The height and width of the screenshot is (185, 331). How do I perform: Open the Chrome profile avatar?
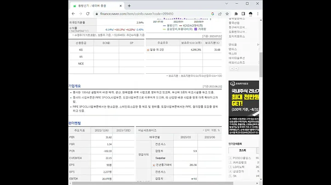coord(251,14)
